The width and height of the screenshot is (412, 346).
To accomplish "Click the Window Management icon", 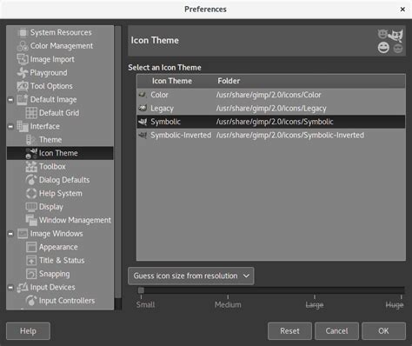I will (31, 220).
